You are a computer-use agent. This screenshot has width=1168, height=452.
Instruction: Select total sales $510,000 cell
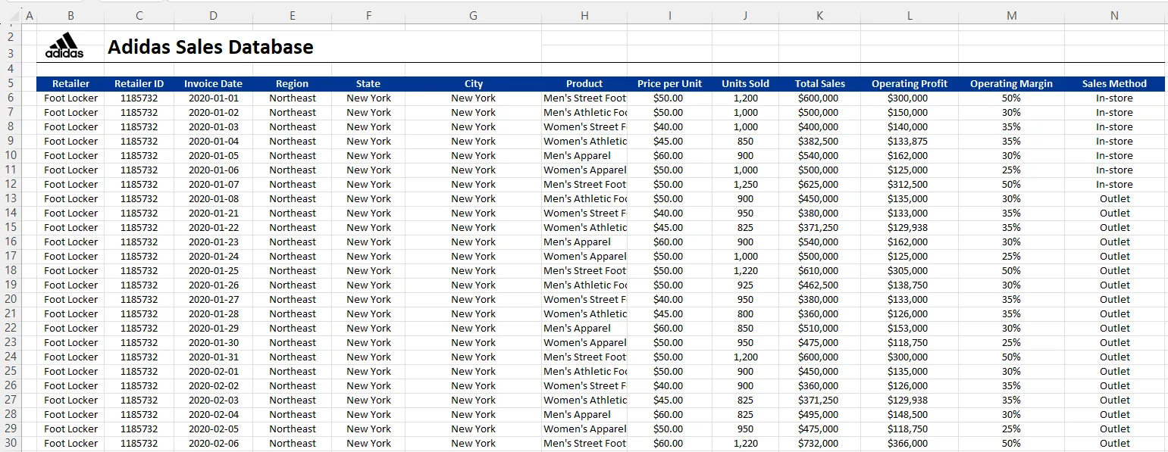click(819, 329)
